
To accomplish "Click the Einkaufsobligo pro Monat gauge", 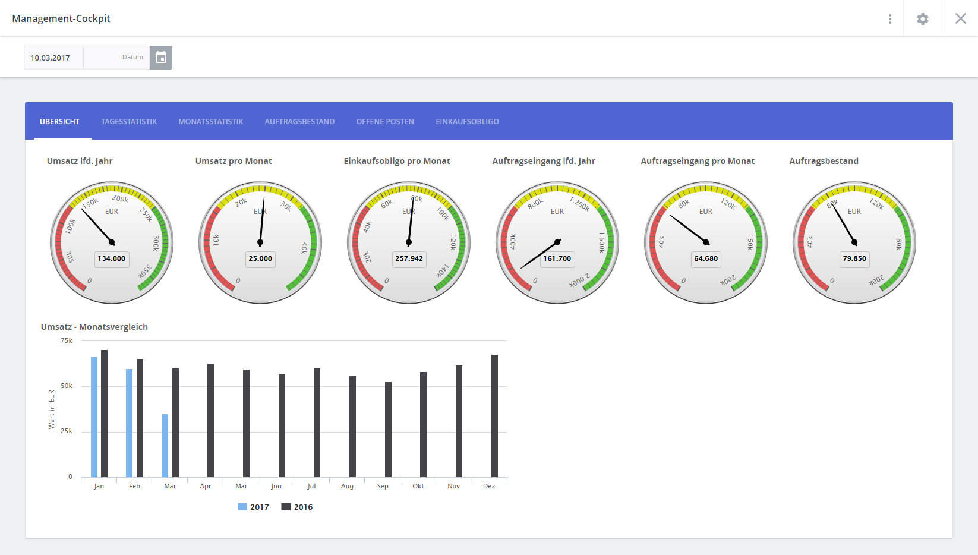I will pos(409,242).
